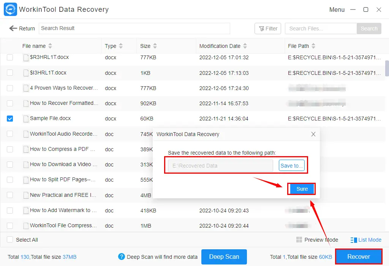Check the box for WorkinTool File Compressor
389x266 pixels.
coord(10,226)
